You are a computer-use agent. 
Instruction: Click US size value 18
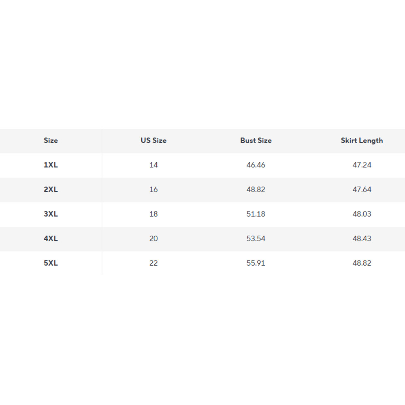coord(153,214)
